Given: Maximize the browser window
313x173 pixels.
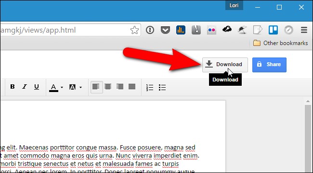Looking at the screenshot, I should (x=279, y=8).
